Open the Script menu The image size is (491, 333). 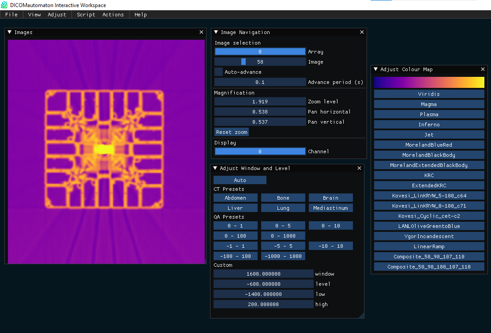(86, 15)
